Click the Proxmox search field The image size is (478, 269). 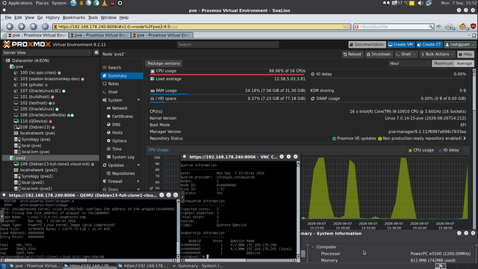[x=228, y=45]
